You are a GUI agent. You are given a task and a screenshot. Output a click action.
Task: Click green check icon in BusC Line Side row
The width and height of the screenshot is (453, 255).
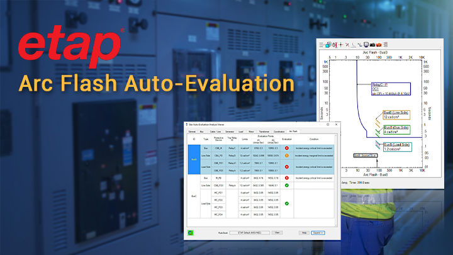287,185
